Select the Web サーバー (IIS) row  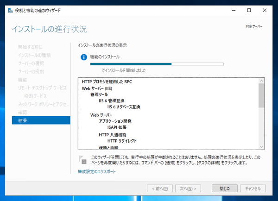pos(97,88)
